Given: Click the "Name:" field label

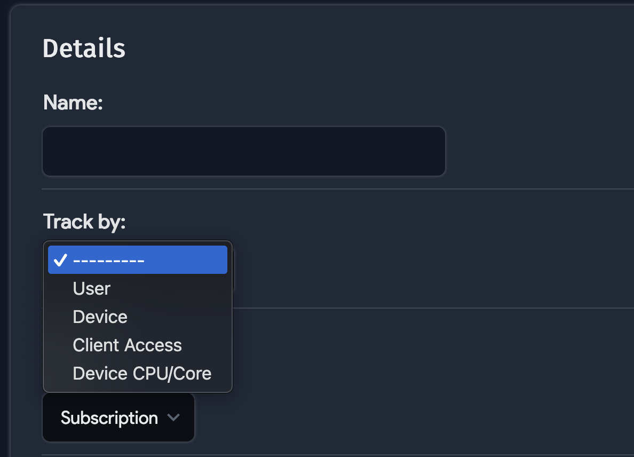Looking at the screenshot, I should (73, 103).
